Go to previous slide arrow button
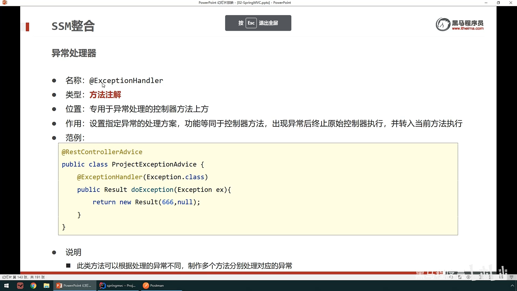Image resolution: width=517 pixels, height=291 pixels. 451,277
